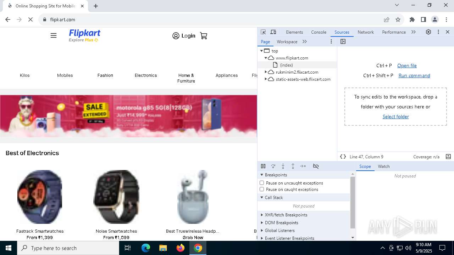Close the DevTools panel

(x=448, y=32)
